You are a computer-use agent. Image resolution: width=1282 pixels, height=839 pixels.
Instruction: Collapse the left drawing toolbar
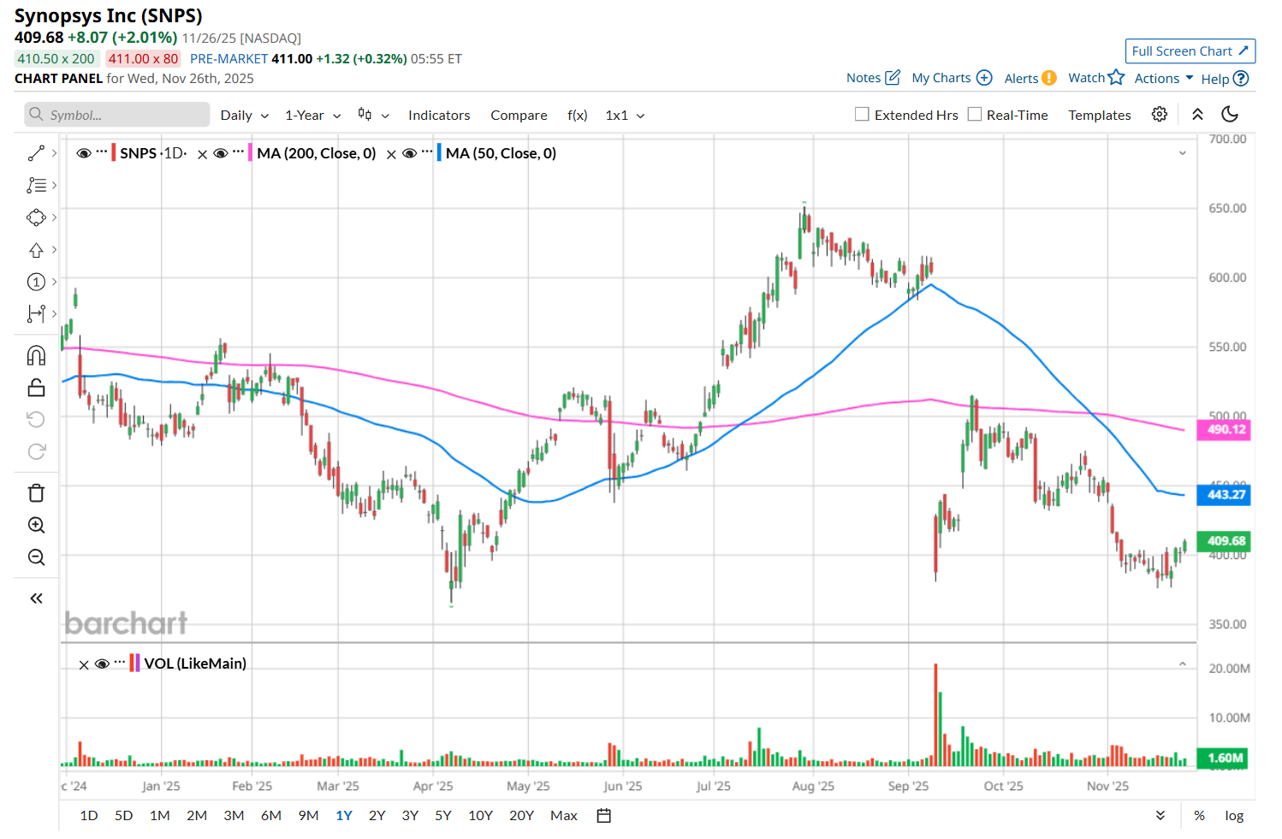(36, 598)
